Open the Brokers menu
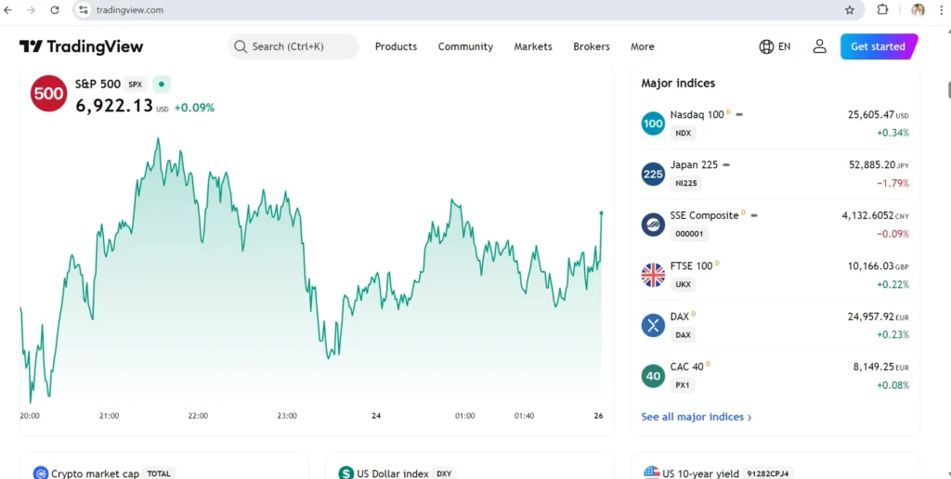 (x=592, y=46)
